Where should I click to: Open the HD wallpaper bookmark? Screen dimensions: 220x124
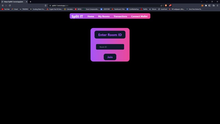pyautogui.click(x=177, y=9)
